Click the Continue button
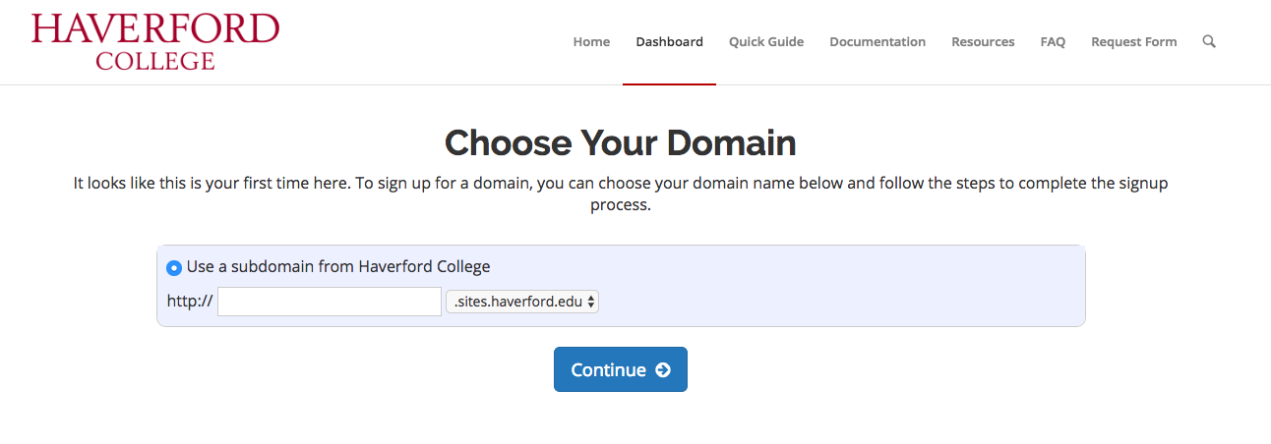1271x444 pixels. coord(621,369)
